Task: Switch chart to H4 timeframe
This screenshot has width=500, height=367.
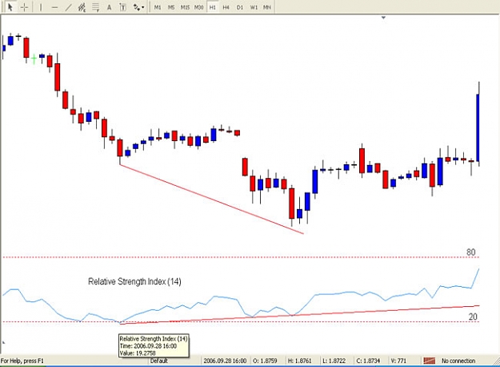Action: (x=226, y=7)
